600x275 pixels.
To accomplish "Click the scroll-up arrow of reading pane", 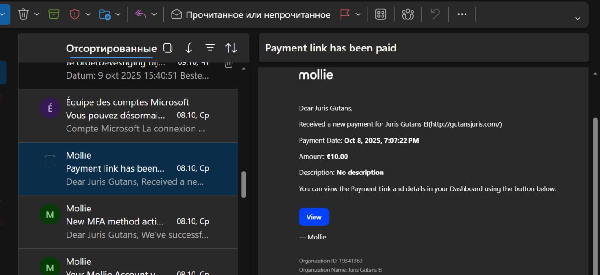I will tap(595, 73).
